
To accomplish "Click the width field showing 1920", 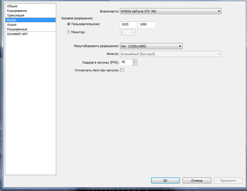I will 129,25.
